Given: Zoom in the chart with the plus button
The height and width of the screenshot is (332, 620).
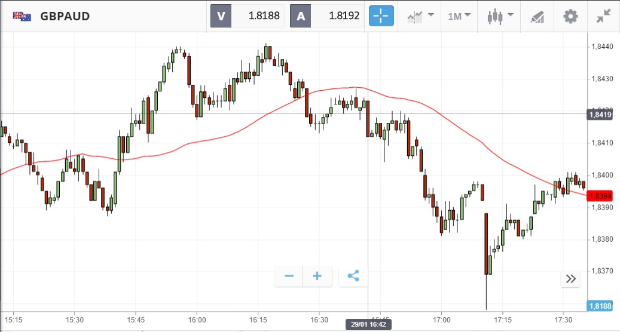Looking at the screenshot, I should pos(317,276).
